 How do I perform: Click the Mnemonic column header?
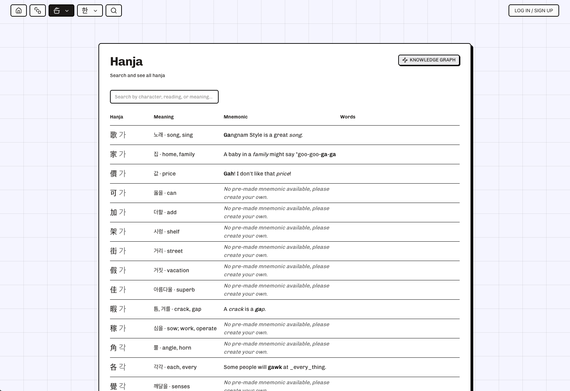point(236,117)
